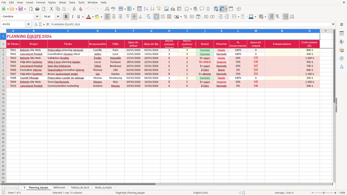Switch to the Référentiel sheet tab

tap(59, 187)
